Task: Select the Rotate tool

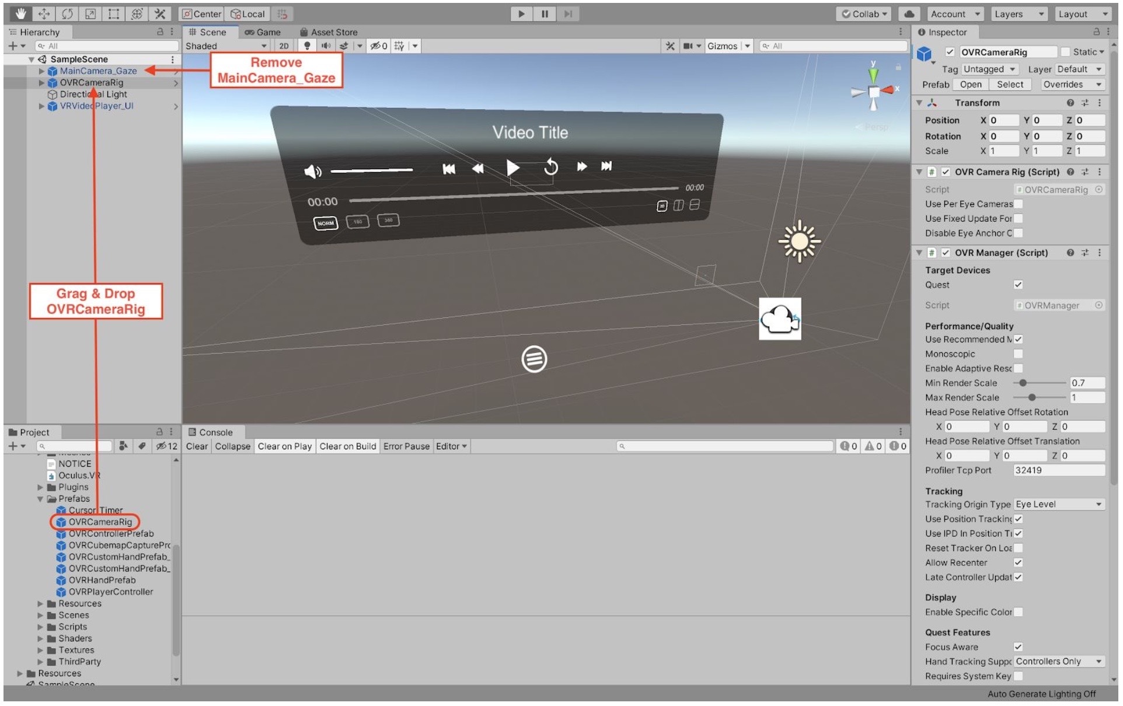Action: pos(68,13)
